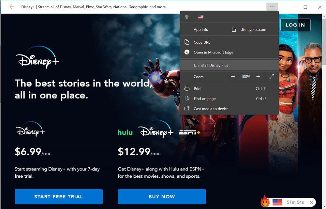Click the 100% zoom level value

coord(245,77)
